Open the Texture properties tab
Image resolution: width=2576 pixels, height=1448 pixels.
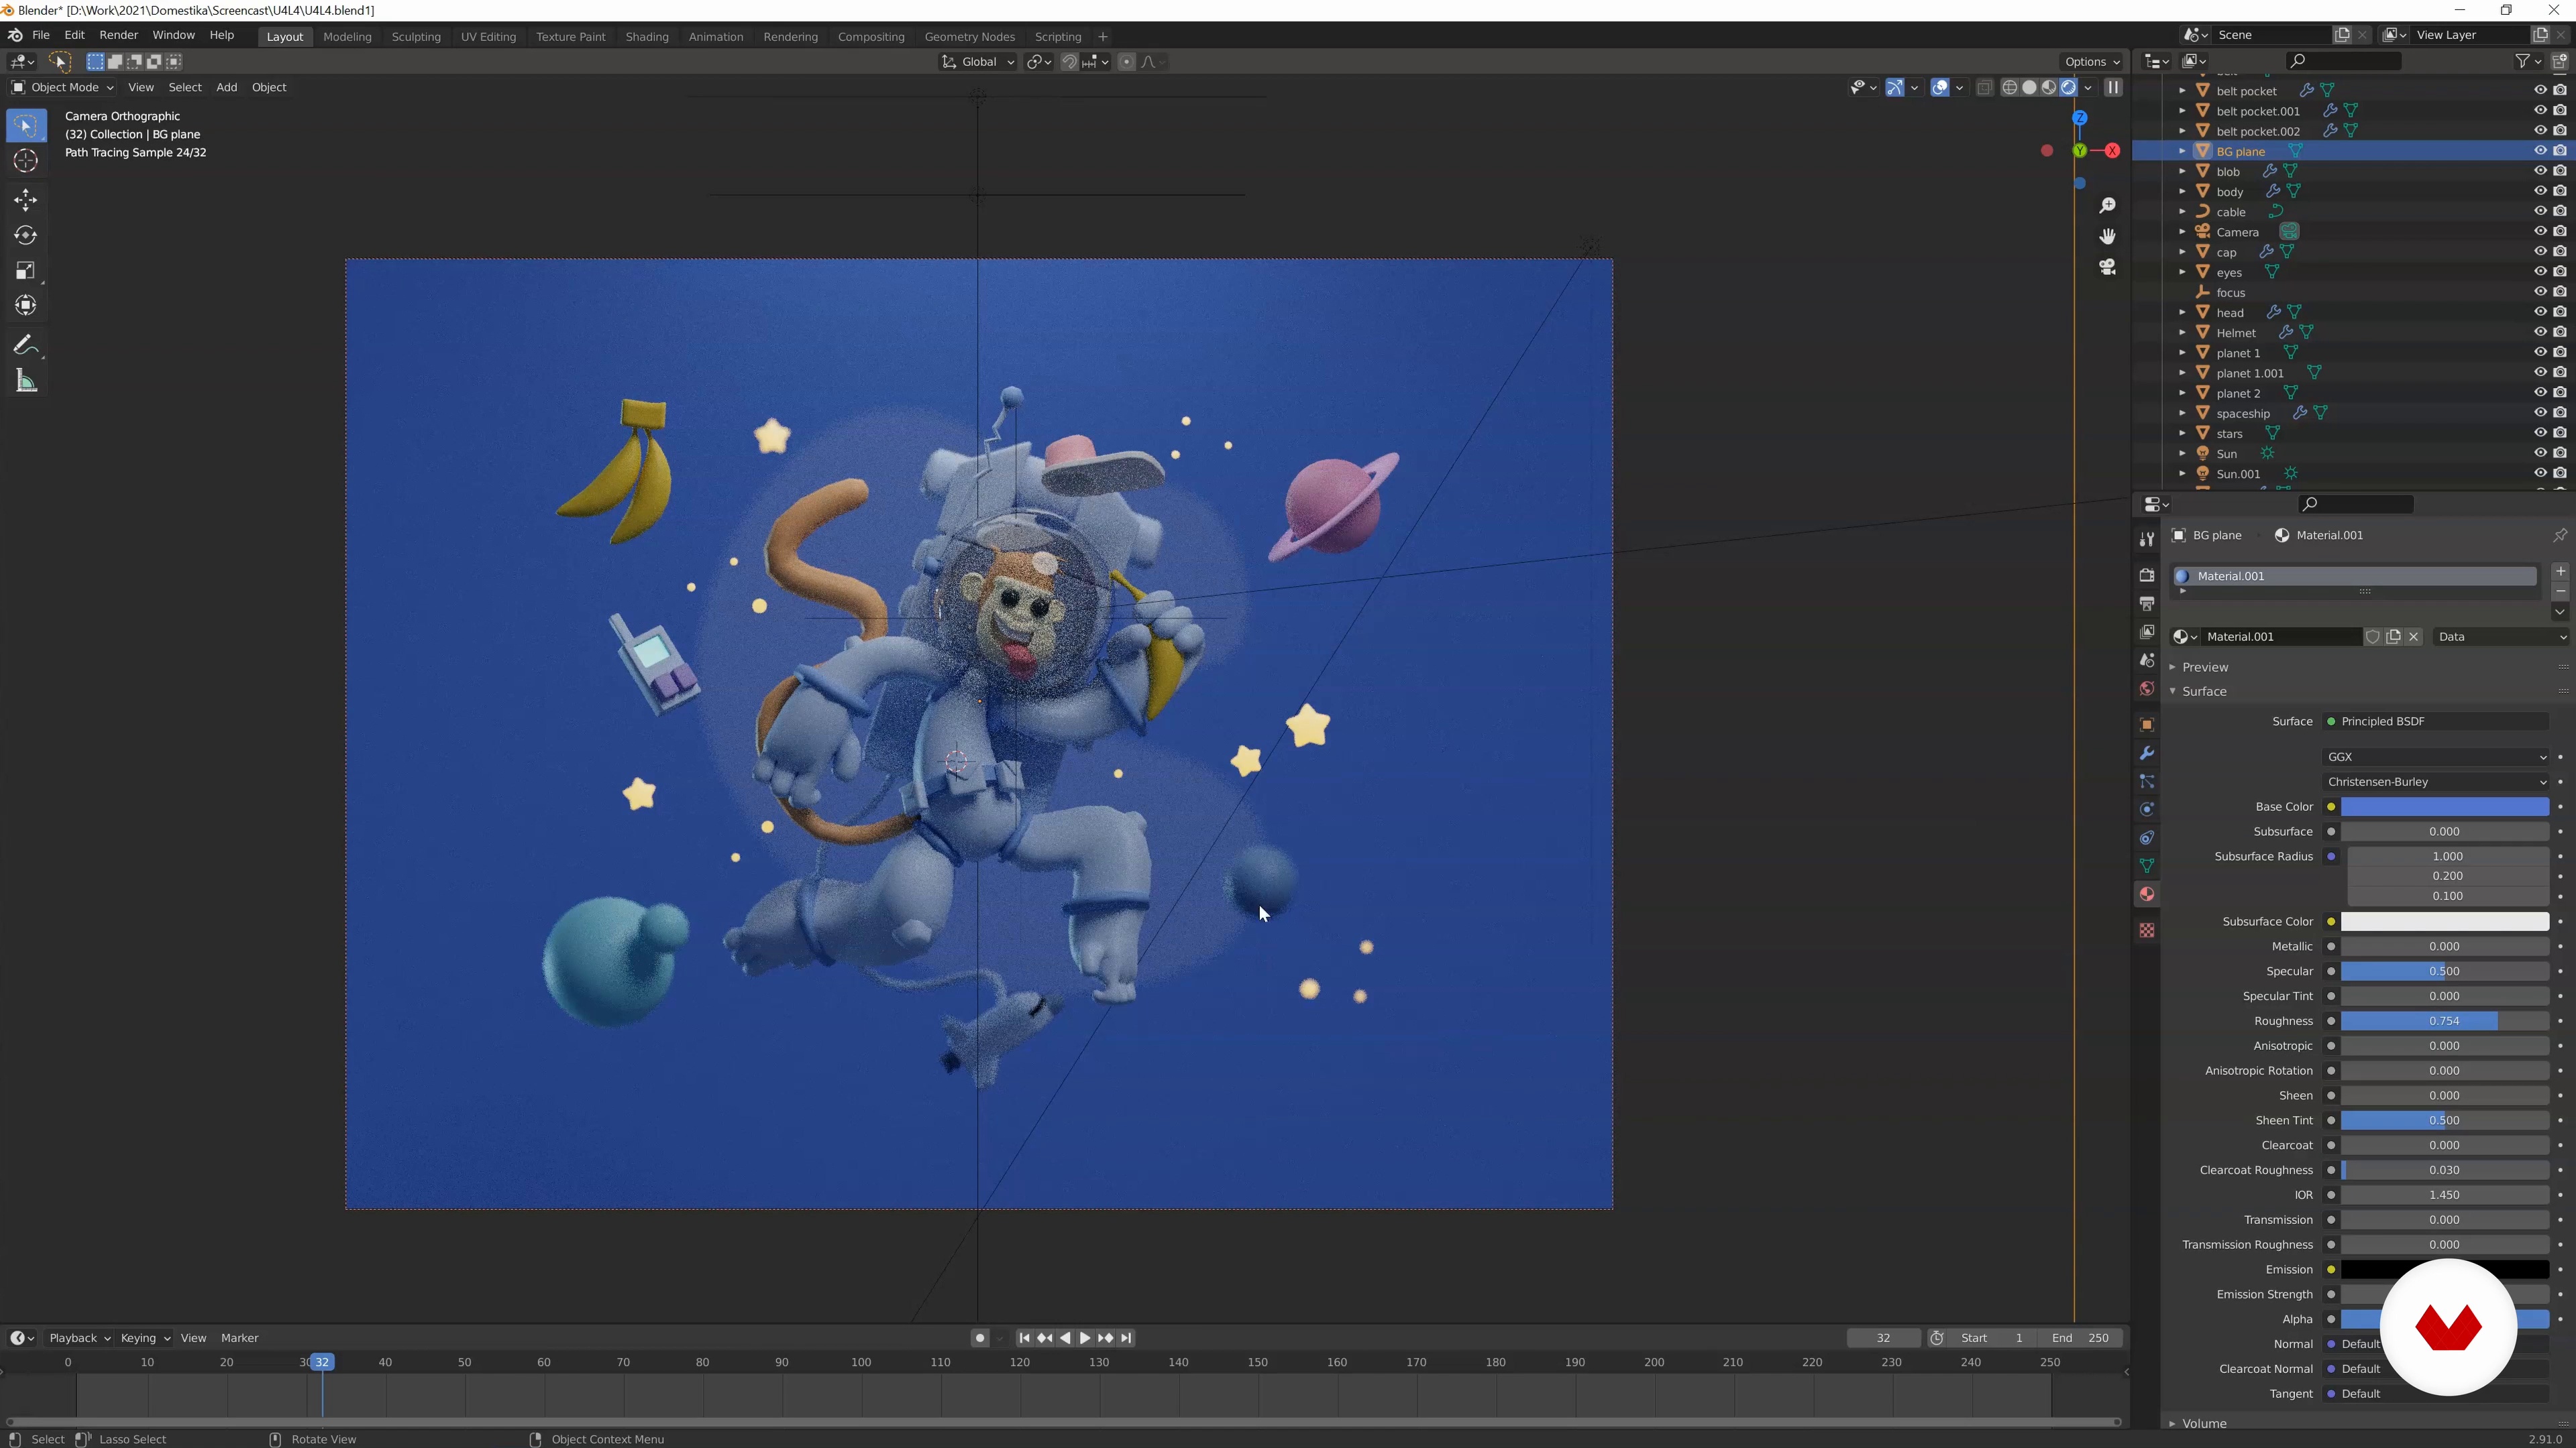click(2146, 930)
